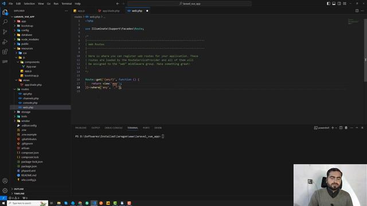Expand the bootstrap folder
This screenshot has width=367, height=206.
pos(27,26)
